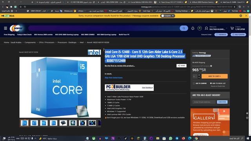Open PriceBlink settings gear
Image resolution: width=251 pixels, height=141 pixels.
coord(241,16)
